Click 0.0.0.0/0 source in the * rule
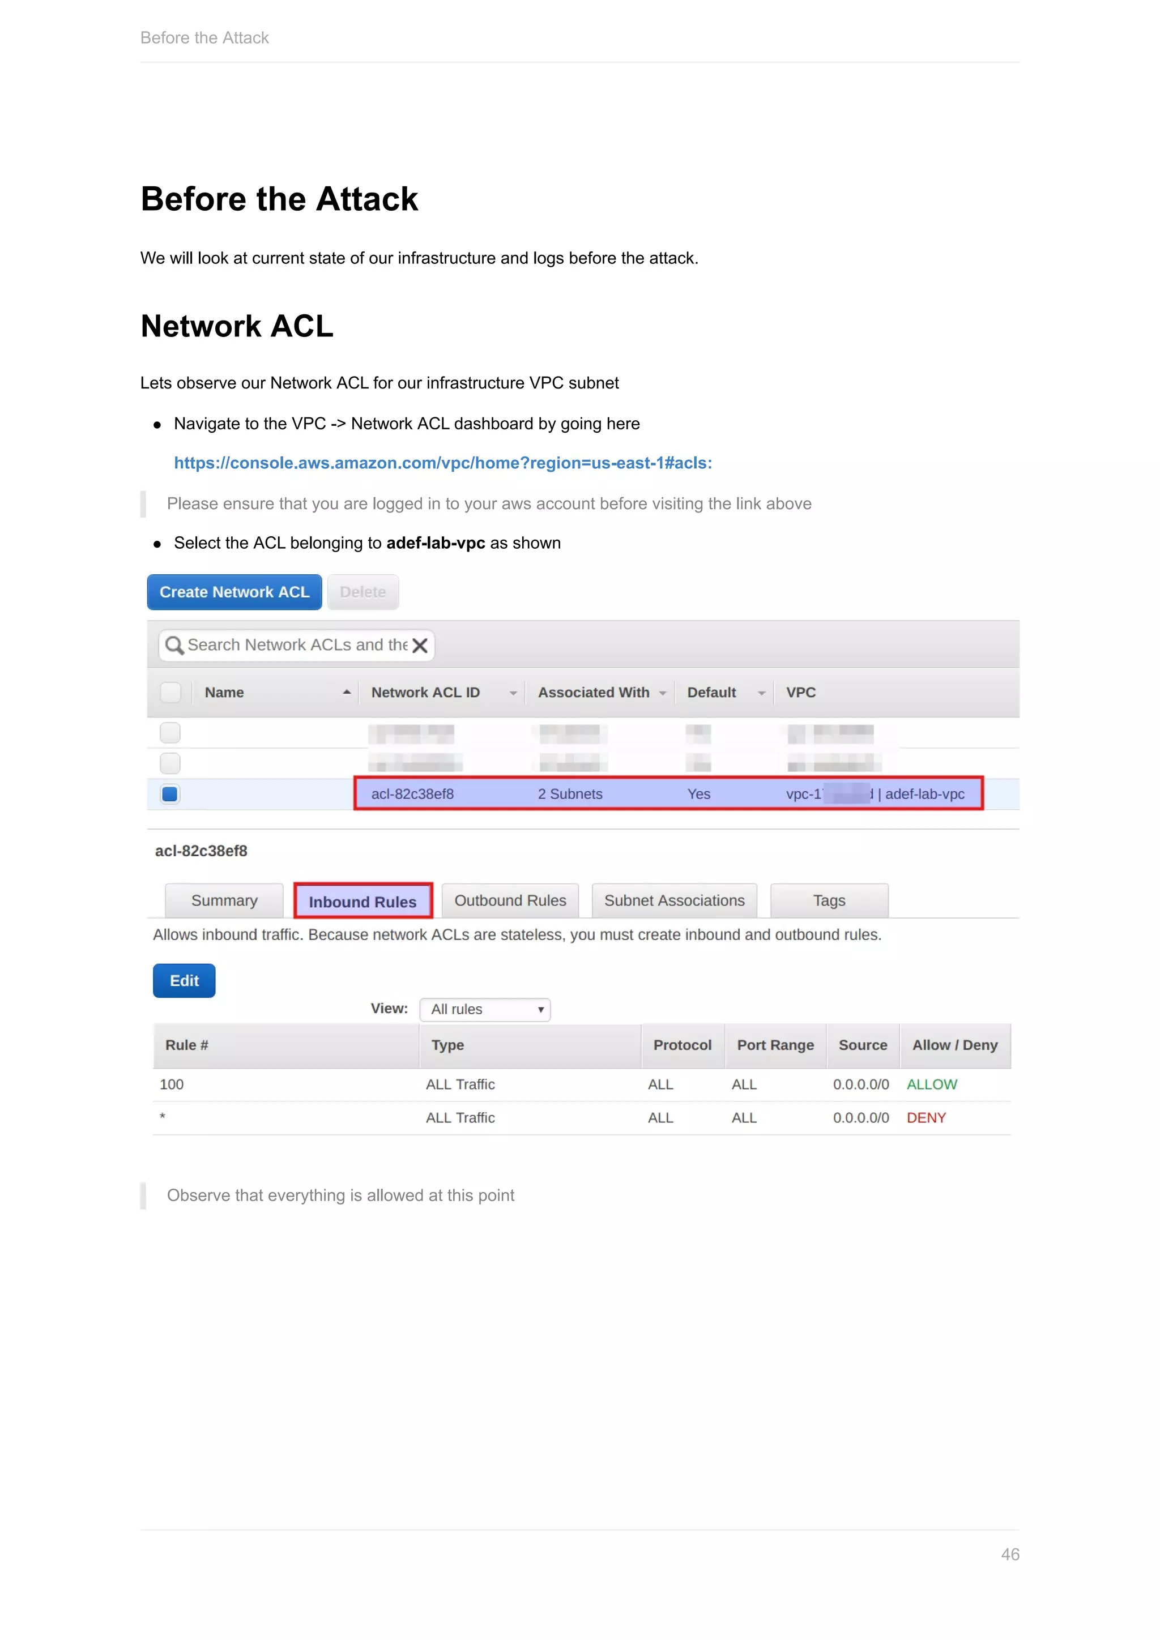1160x1640 pixels. (x=861, y=1118)
